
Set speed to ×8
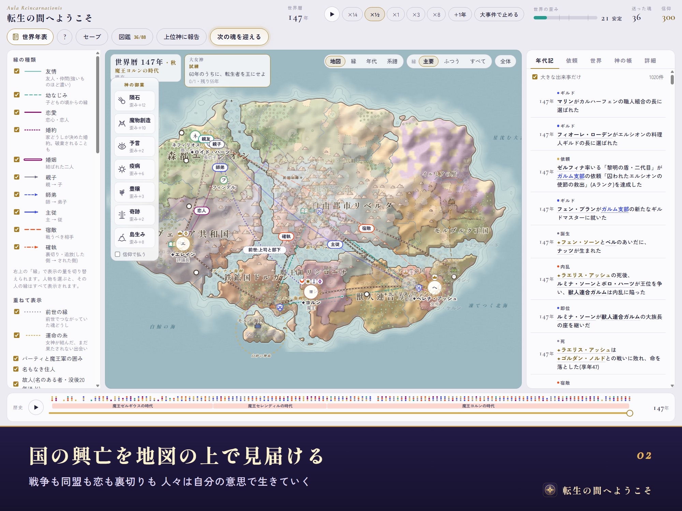(436, 15)
